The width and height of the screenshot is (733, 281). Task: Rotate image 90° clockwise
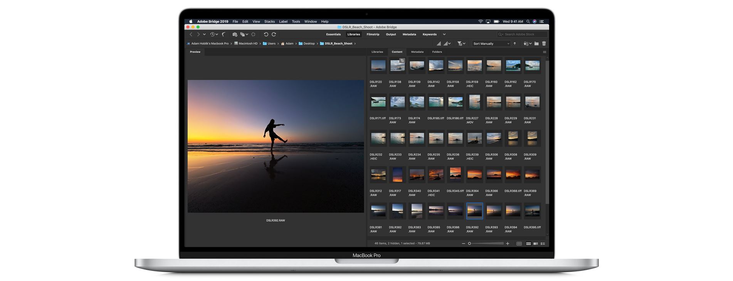[x=274, y=35]
